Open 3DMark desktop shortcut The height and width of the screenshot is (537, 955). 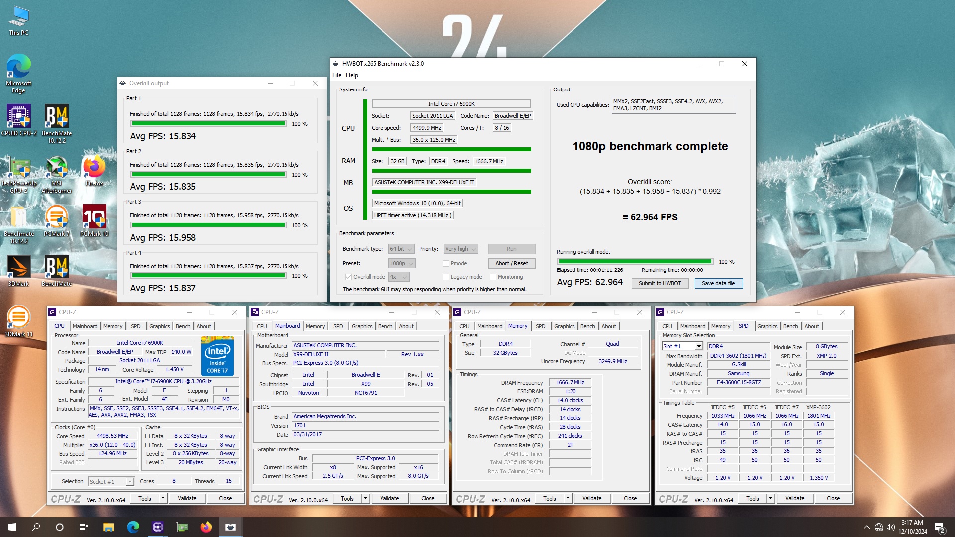point(19,271)
